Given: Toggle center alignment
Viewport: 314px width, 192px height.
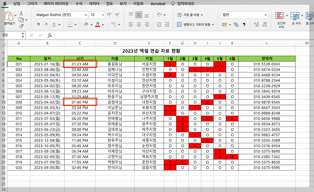Looking at the screenshot, I should point(139,24).
